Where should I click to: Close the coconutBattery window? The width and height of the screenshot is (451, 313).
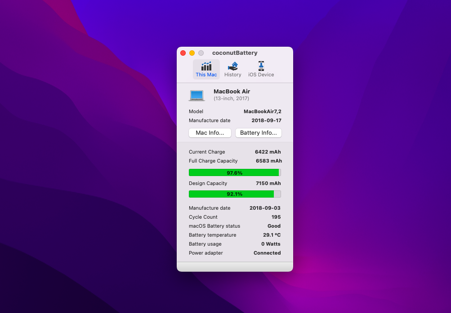pos(183,53)
